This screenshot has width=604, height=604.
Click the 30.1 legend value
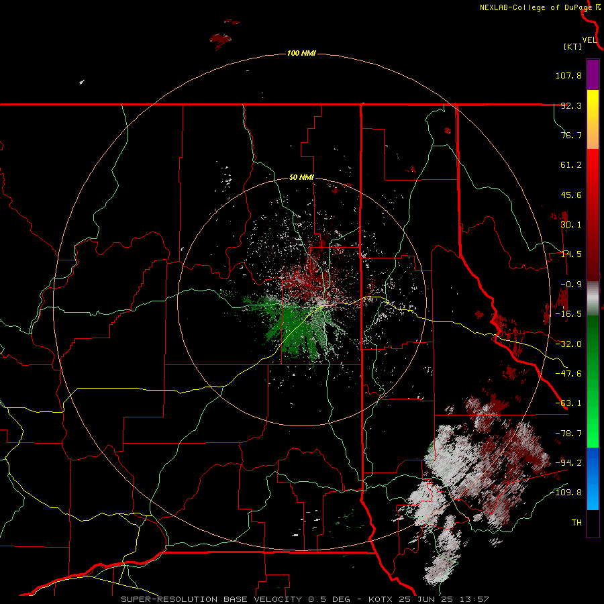click(x=571, y=225)
